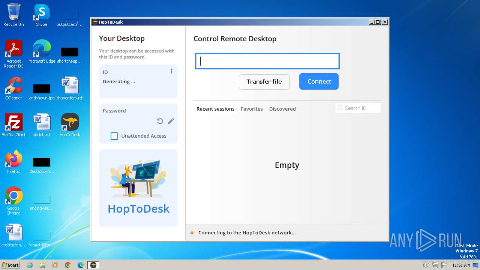Open Edge from the taskbar
480x270 pixels.
point(81,265)
